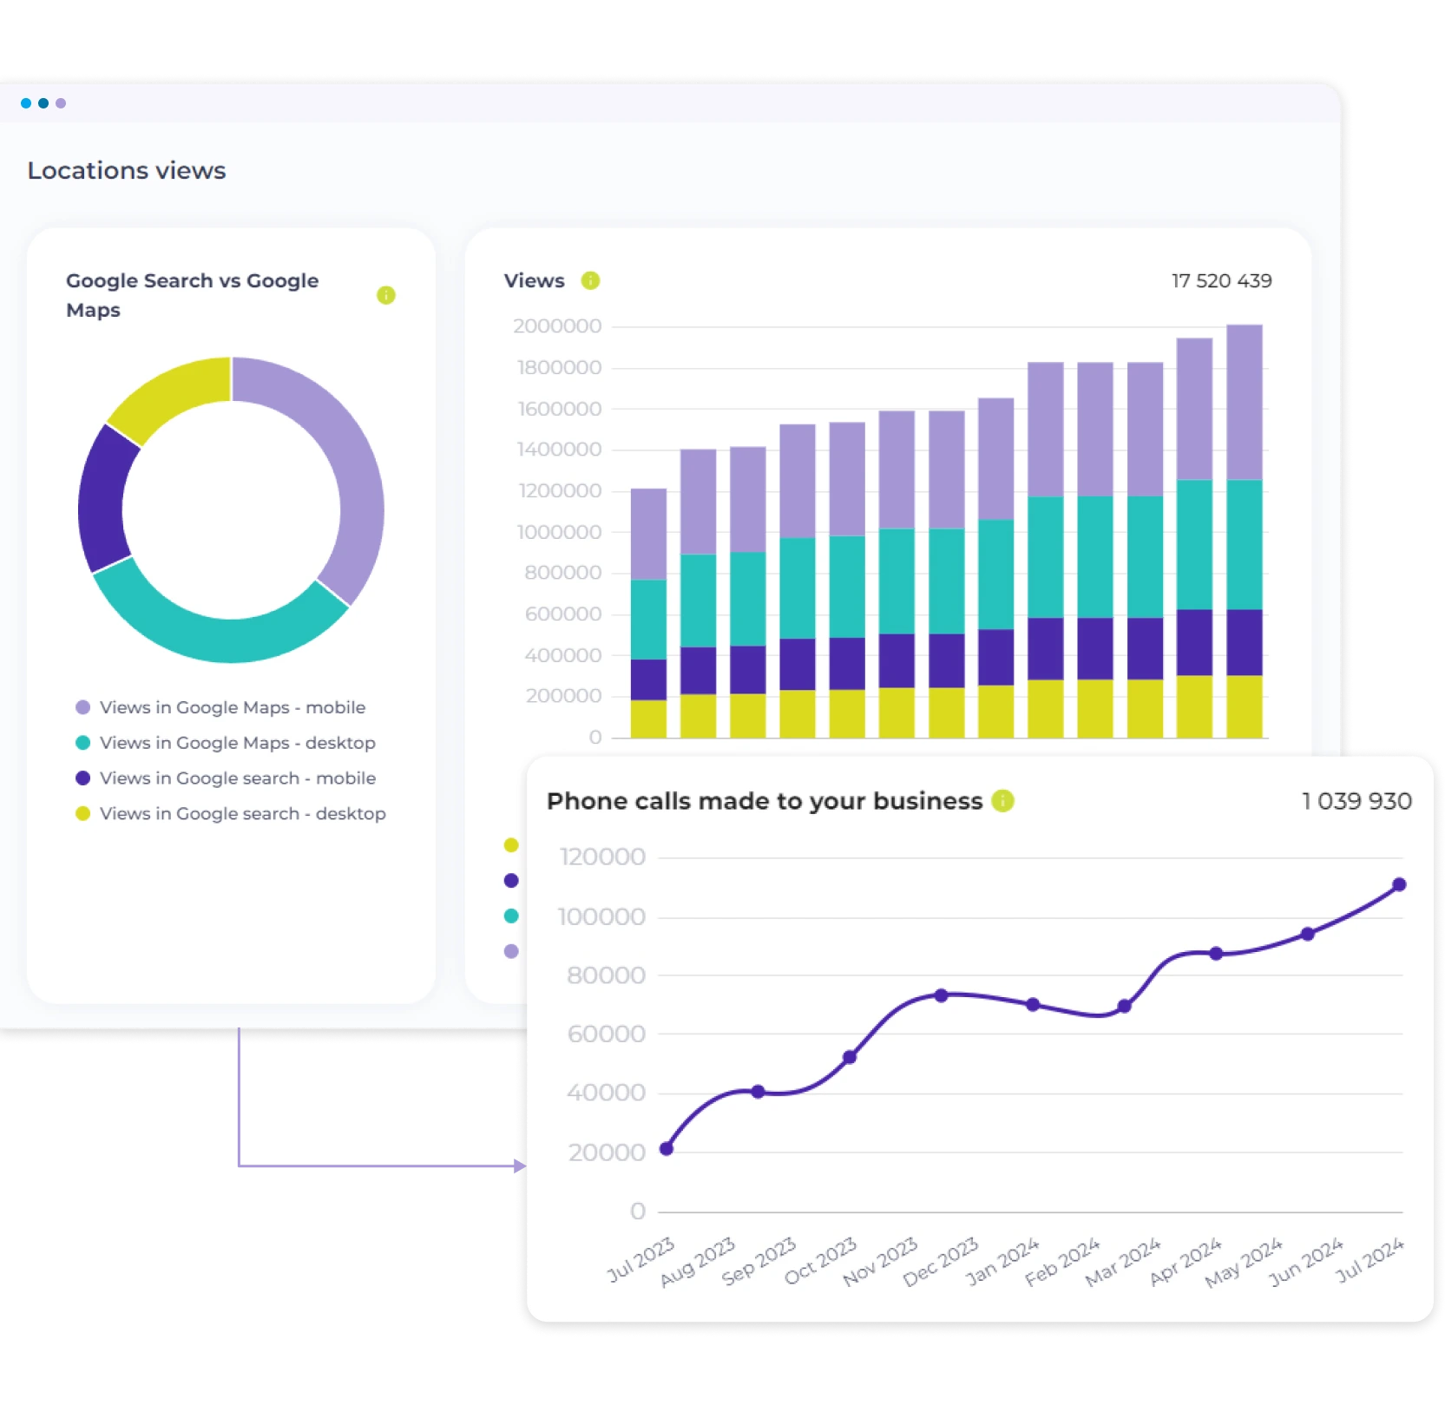This screenshot has width=1445, height=1405.
Task: Toggle Views in Google Maps - desktop legend entry
Action: coord(226,743)
